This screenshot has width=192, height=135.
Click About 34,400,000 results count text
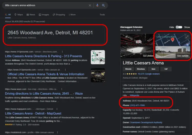click(x=25, y=21)
